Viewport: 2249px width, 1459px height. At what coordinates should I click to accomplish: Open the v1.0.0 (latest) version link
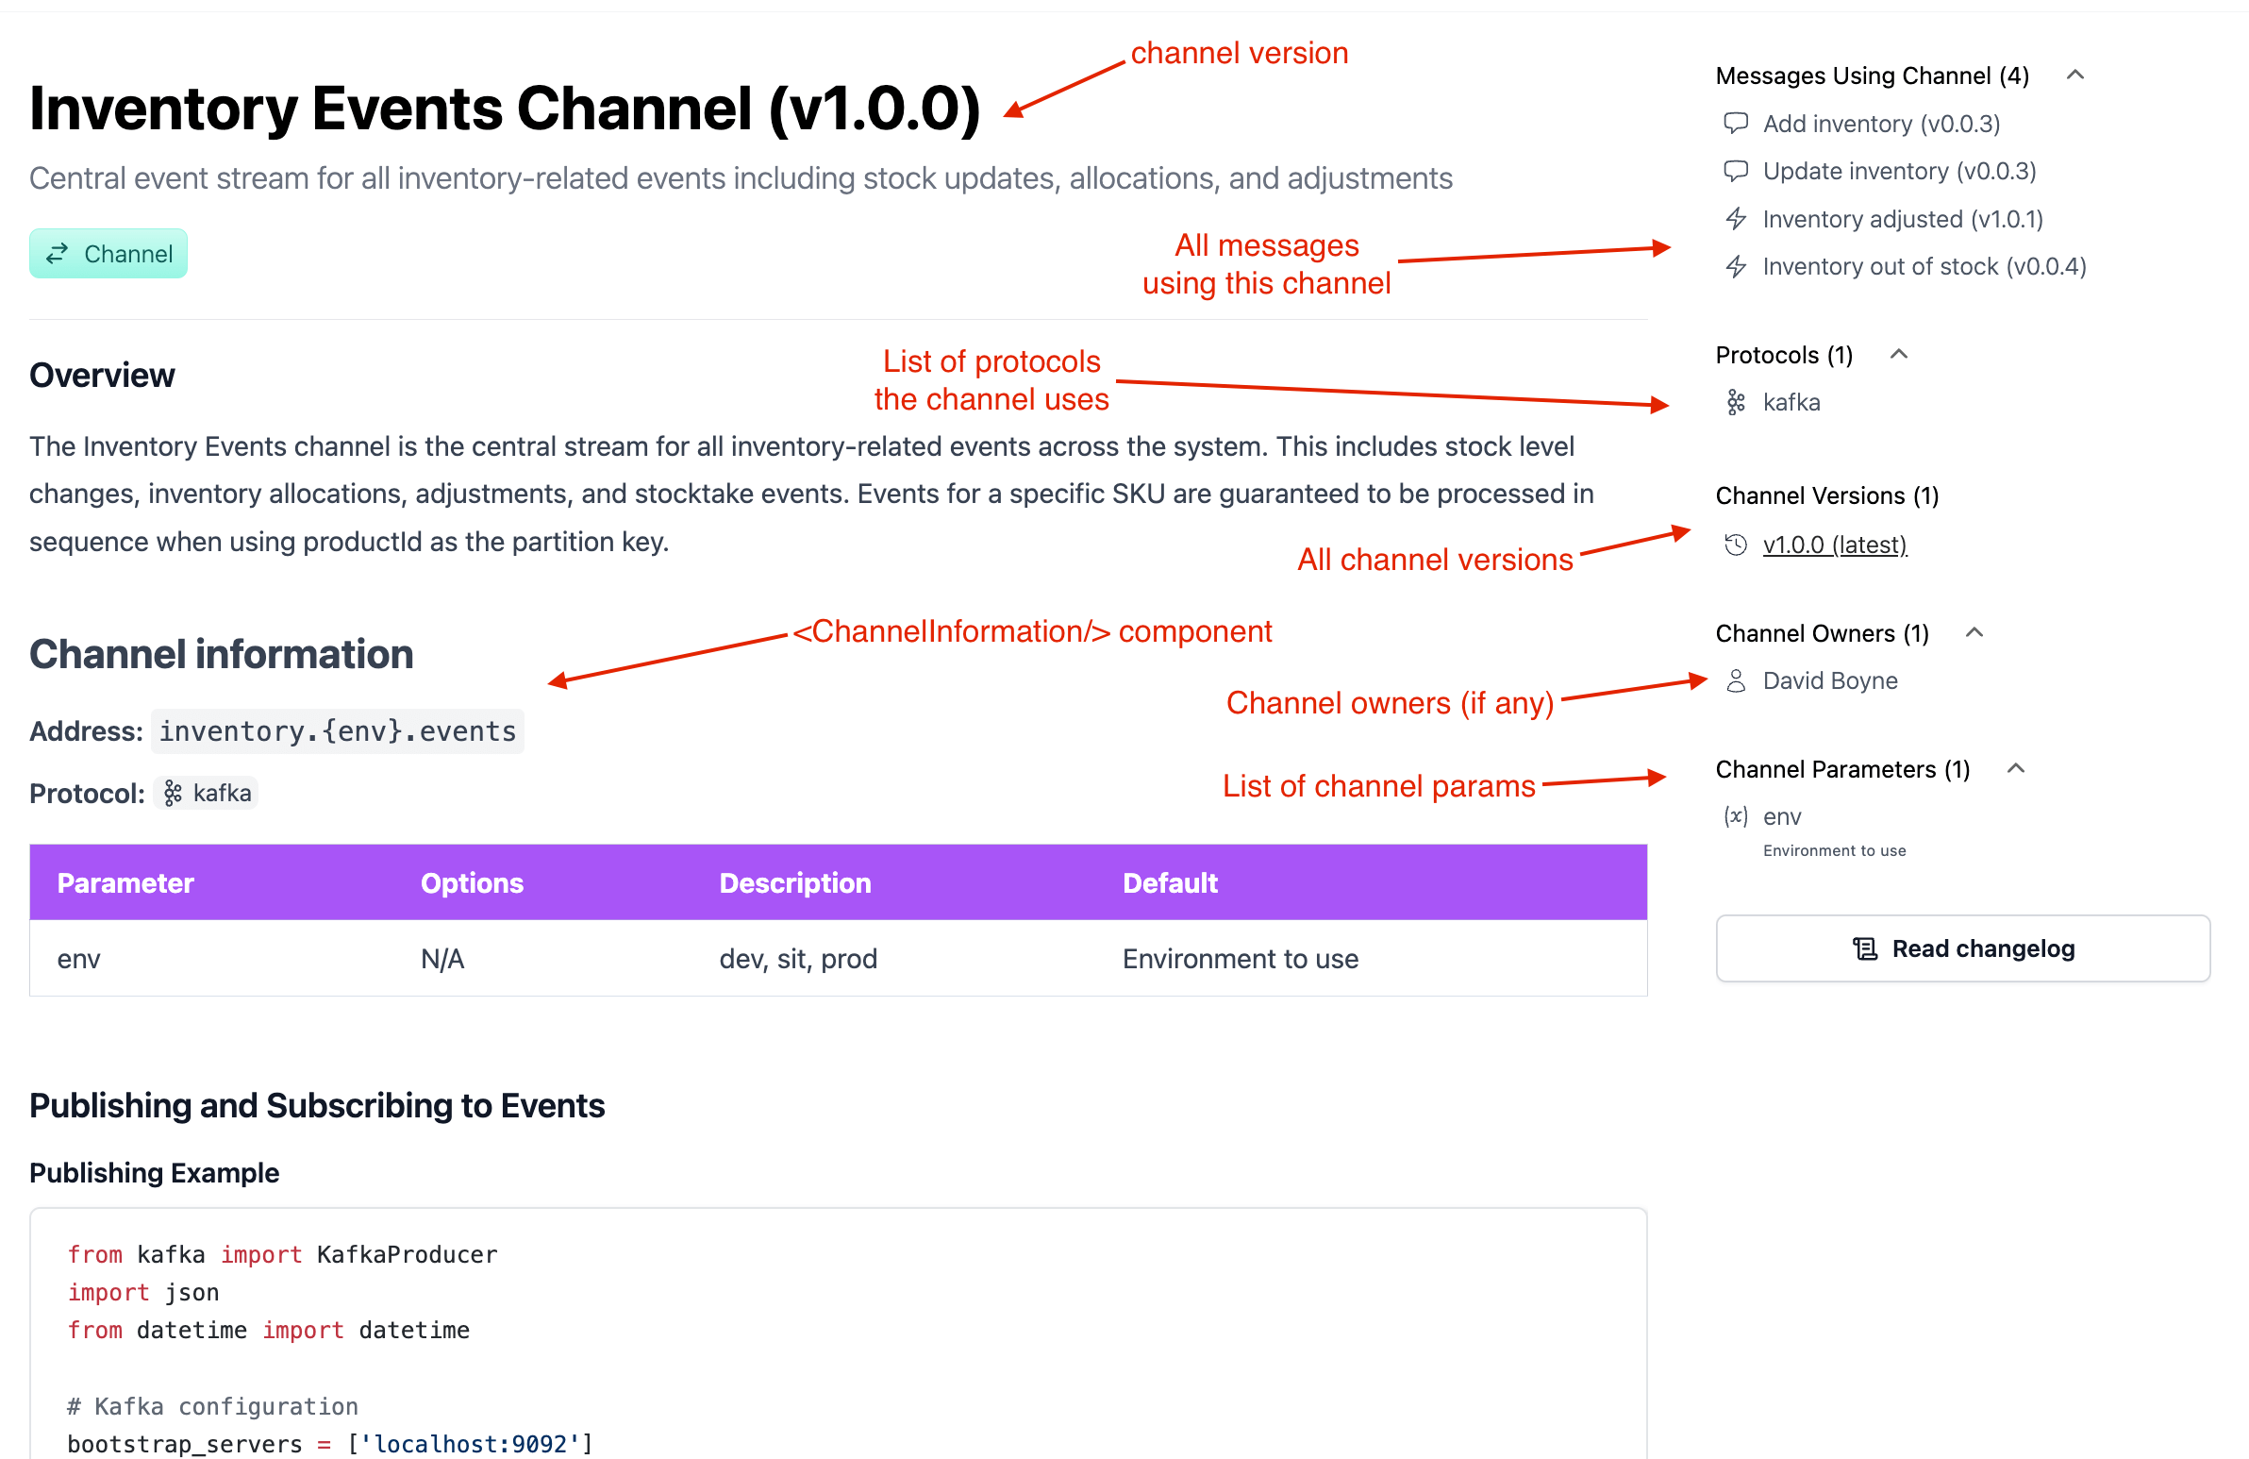tap(1834, 545)
